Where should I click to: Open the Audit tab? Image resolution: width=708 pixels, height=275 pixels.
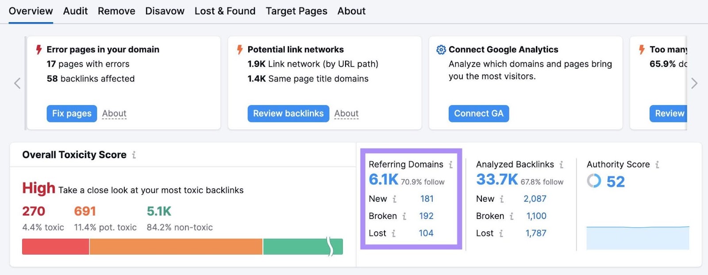click(x=75, y=11)
